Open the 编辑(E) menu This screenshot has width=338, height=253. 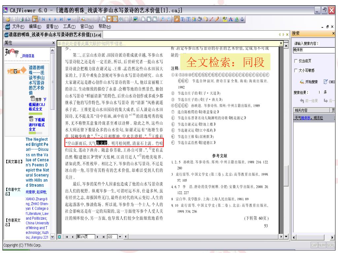tap(35, 26)
